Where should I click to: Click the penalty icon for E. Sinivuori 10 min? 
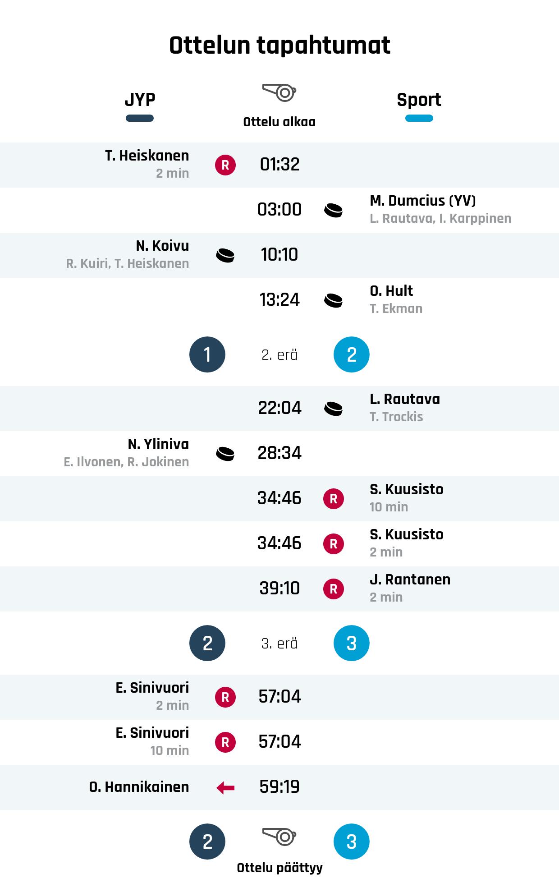click(225, 742)
